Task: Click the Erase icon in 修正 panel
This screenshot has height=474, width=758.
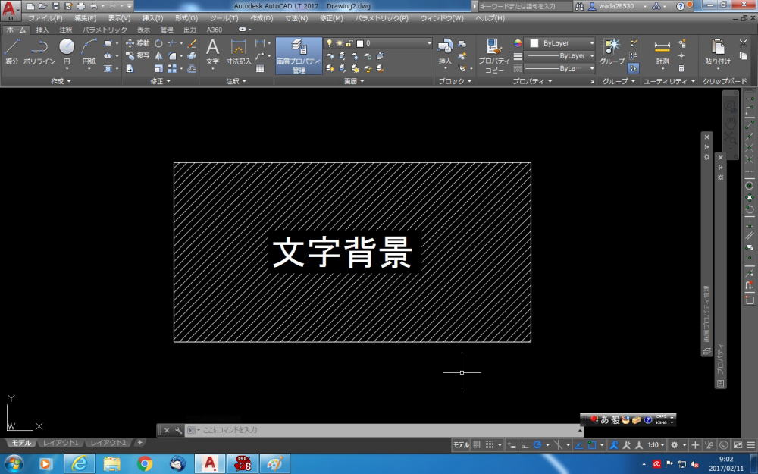Action: click(192, 43)
